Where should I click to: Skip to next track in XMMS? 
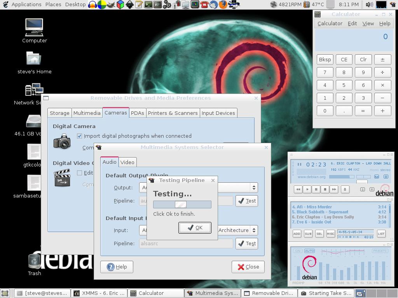pos(334,189)
